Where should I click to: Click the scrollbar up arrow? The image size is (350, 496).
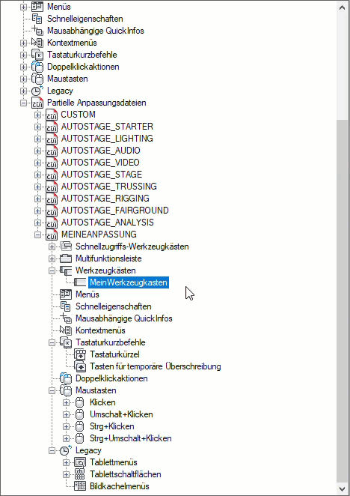click(342, 7)
